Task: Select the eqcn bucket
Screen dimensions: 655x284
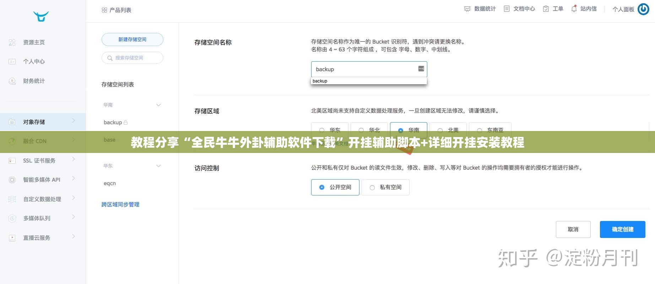Action: click(x=110, y=183)
